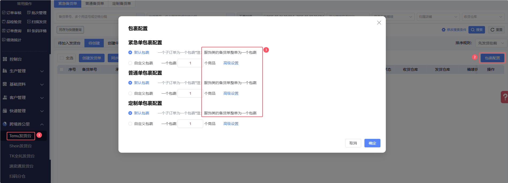Expand 快递管理 menu chevron
Viewport: 508px width, 183px height.
42,111
